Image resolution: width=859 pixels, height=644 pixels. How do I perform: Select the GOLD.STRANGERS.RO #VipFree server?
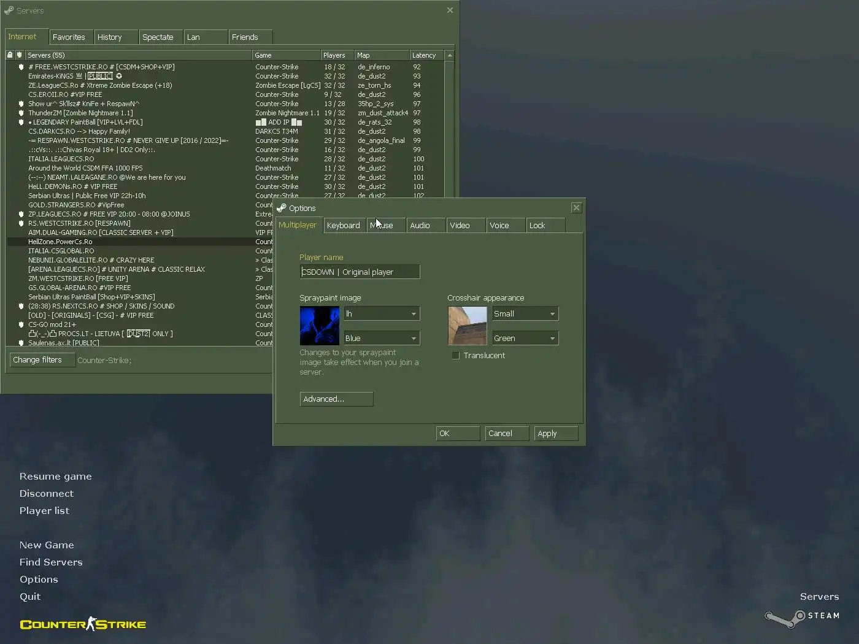click(140, 205)
